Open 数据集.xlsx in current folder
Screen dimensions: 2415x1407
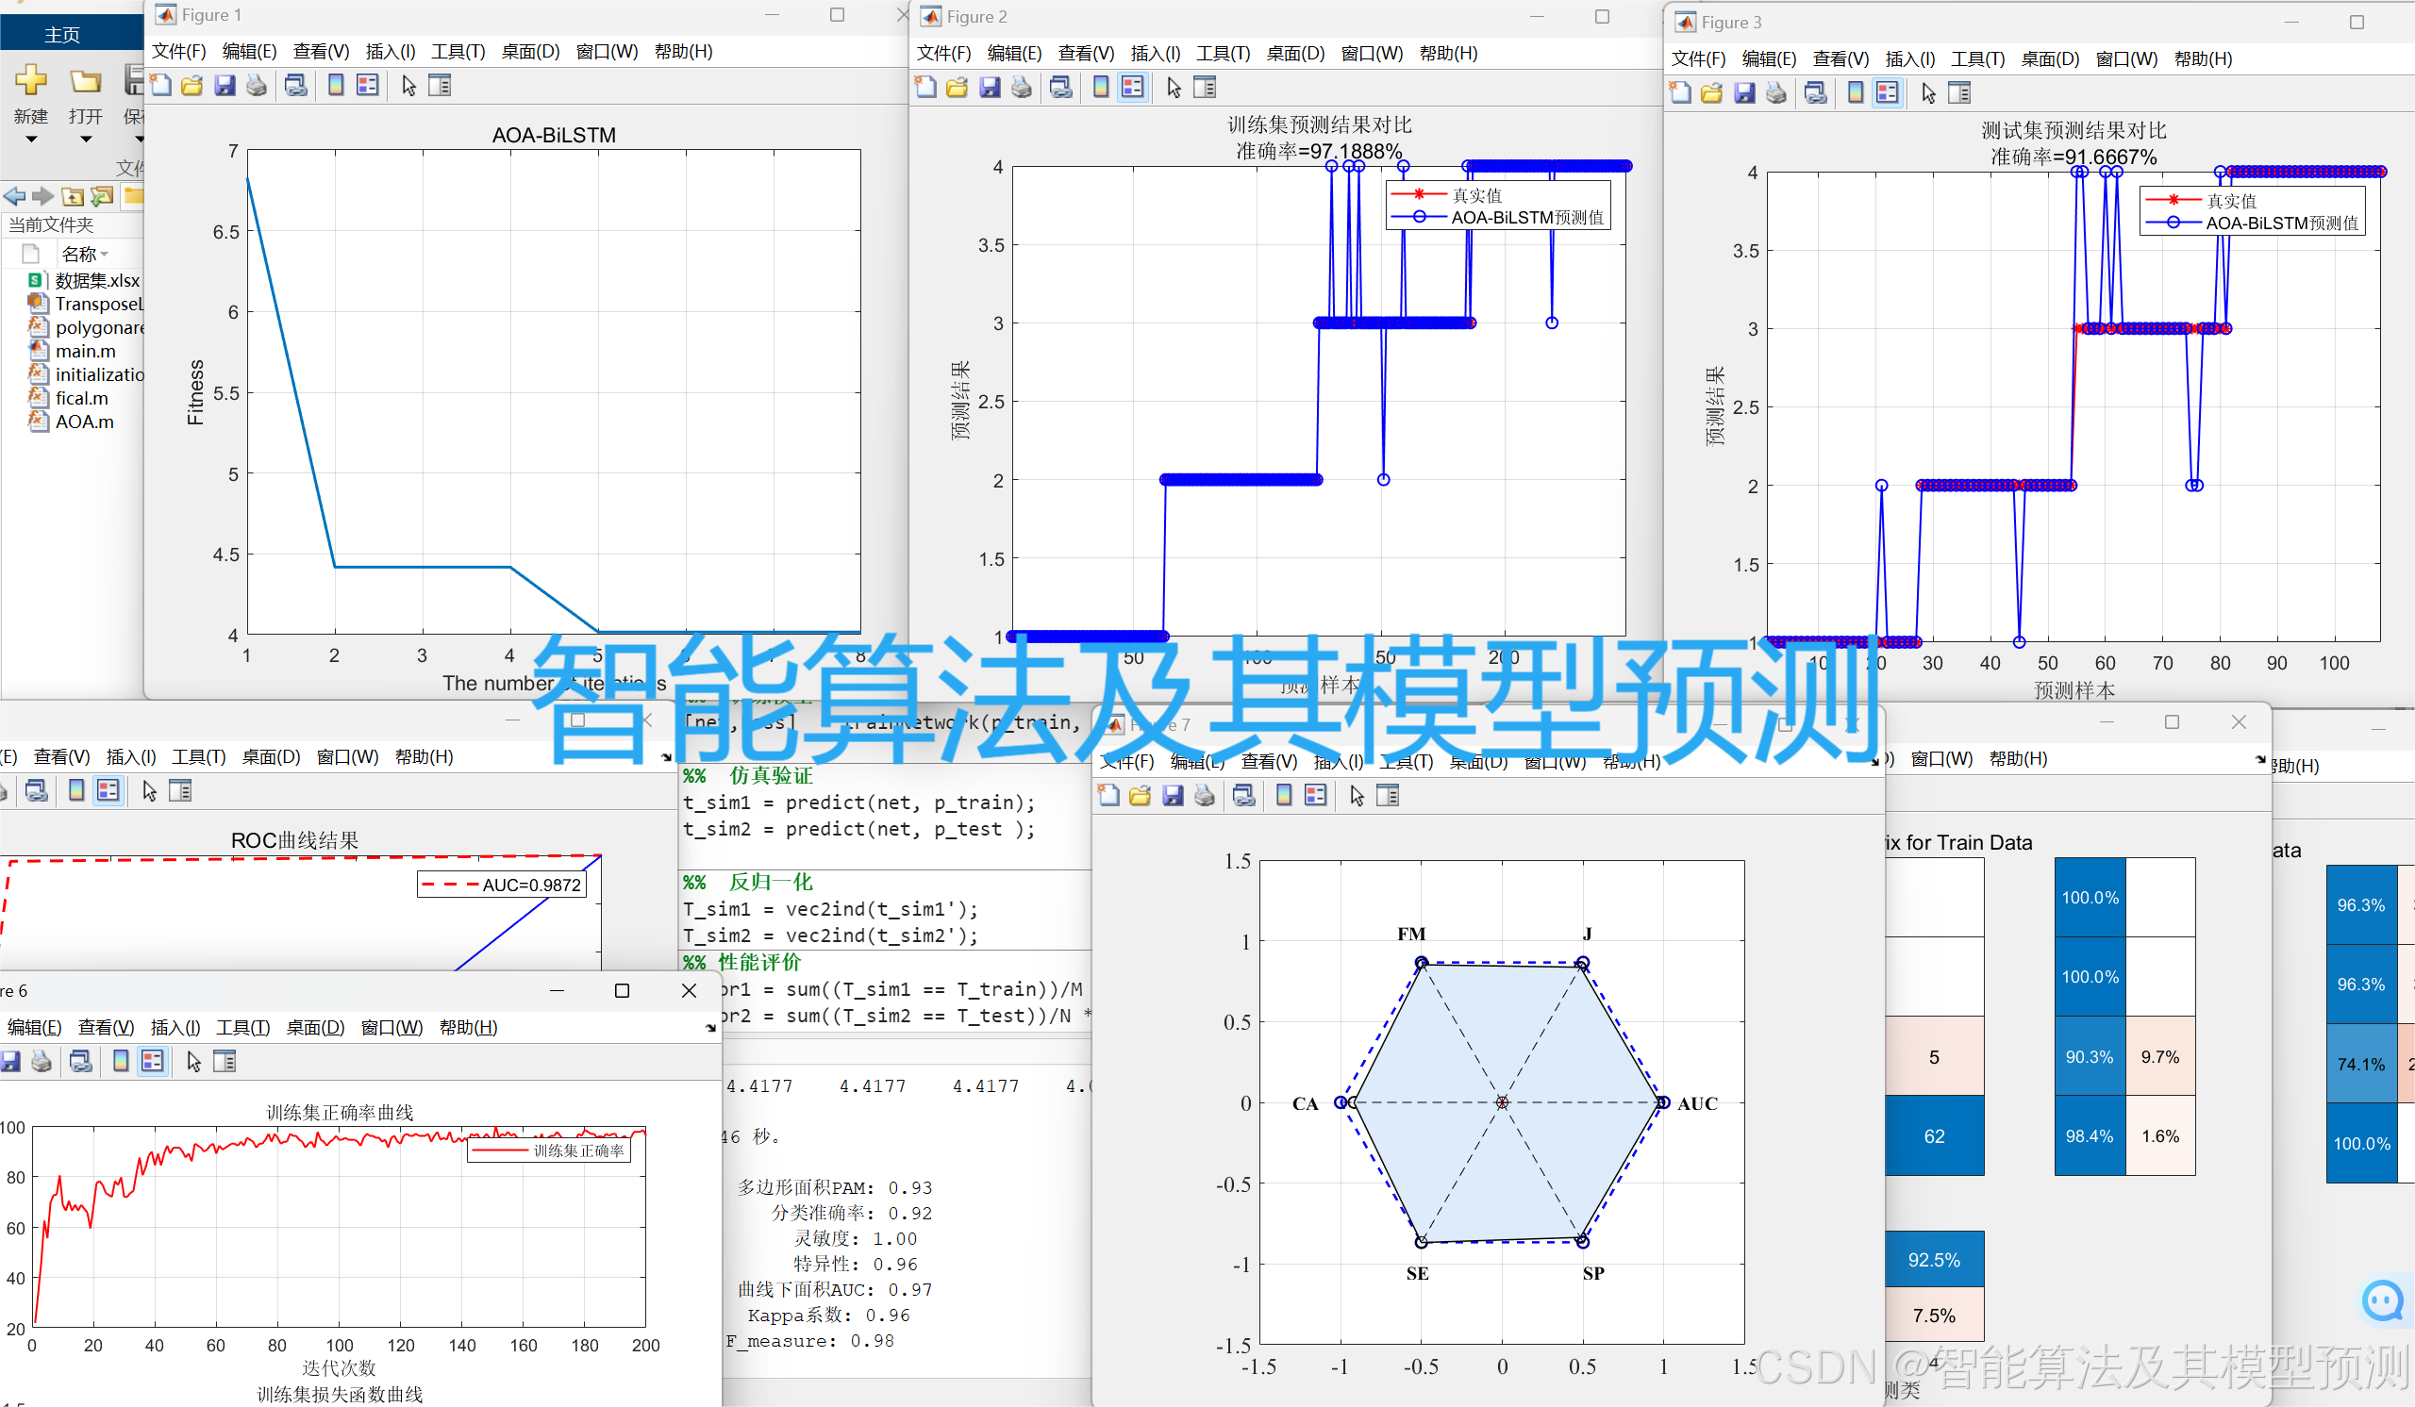96,281
